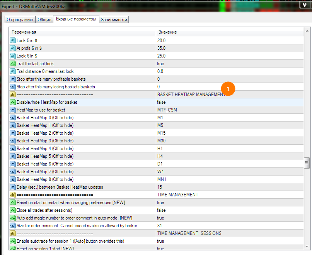Screen dimensions: 312x255
Task: Click the icon beside Basket HeatMap 4
Action: coord(12,149)
